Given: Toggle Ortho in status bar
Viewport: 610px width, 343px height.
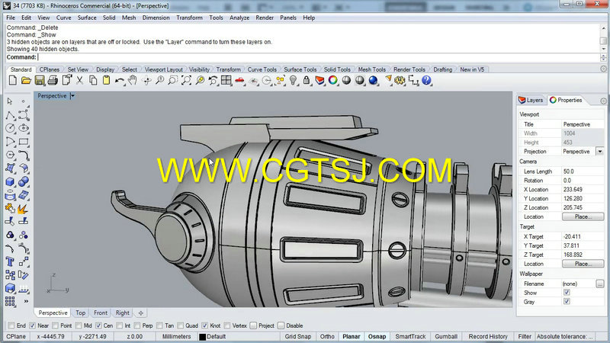Looking at the screenshot, I should pos(327,336).
